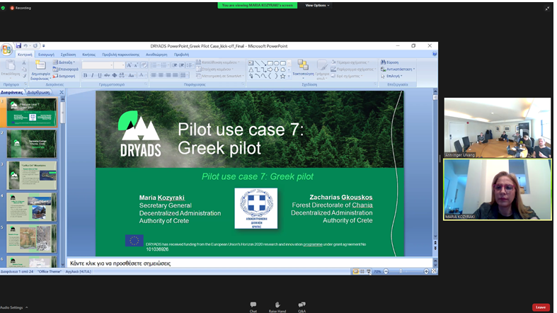The height and width of the screenshot is (313, 557).
Task: Open the font size combo box
Action: [120, 65]
